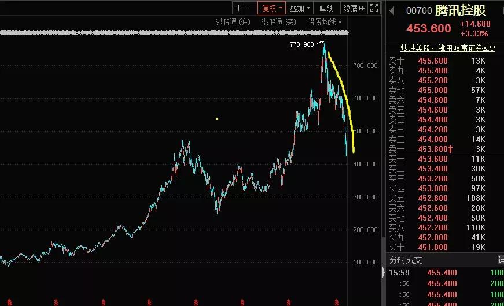This screenshot has height=306, width=504.
Task: Switch to 港股通(深) view
Action: pyautogui.click(x=279, y=22)
